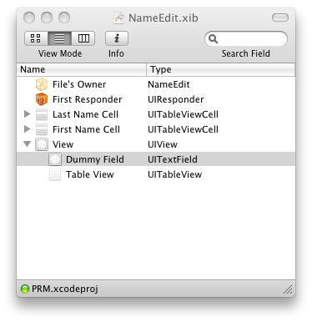The image size is (312, 322).
Task: Click the Last Name Cell table icon
Action: pyautogui.click(x=42, y=114)
